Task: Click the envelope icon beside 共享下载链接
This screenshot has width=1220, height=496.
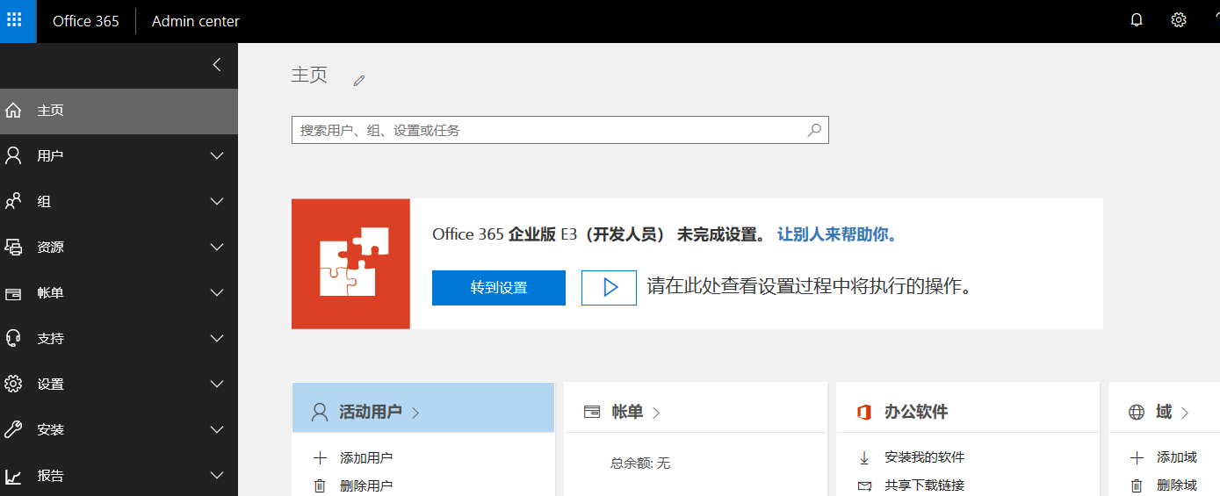Action: pos(864,485)
